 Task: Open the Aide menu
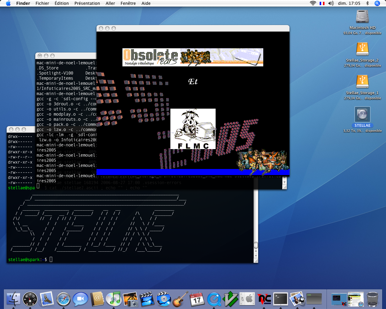146,3
